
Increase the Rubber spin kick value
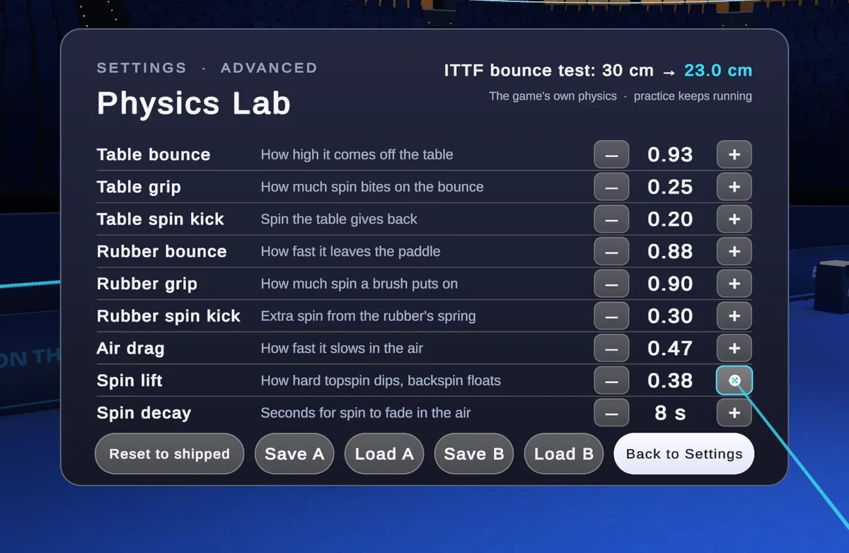coord(734,316)
